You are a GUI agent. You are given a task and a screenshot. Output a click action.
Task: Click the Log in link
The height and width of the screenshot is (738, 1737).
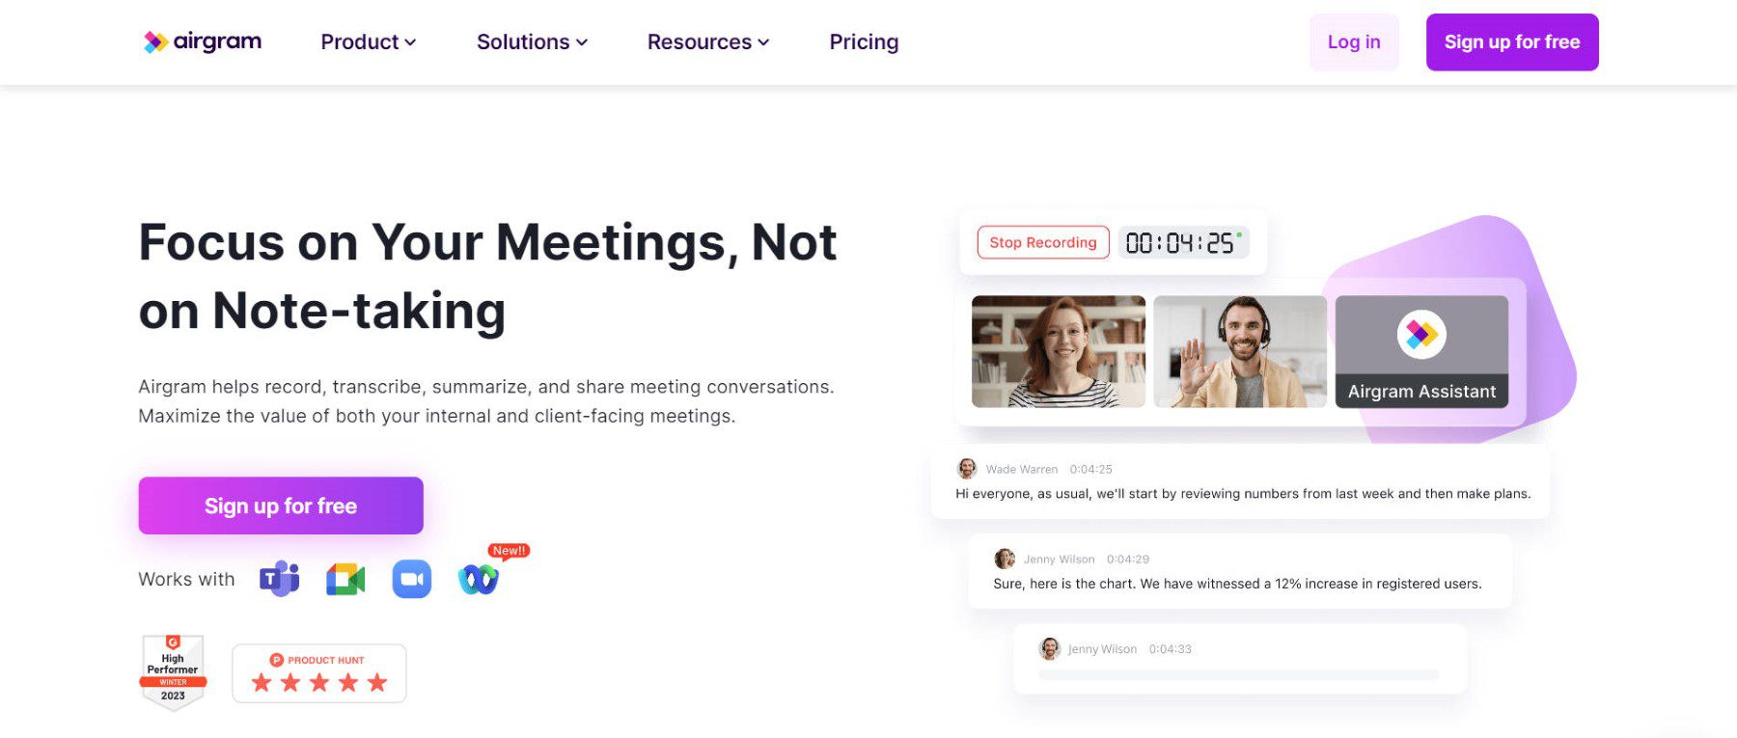point(1353,41)
